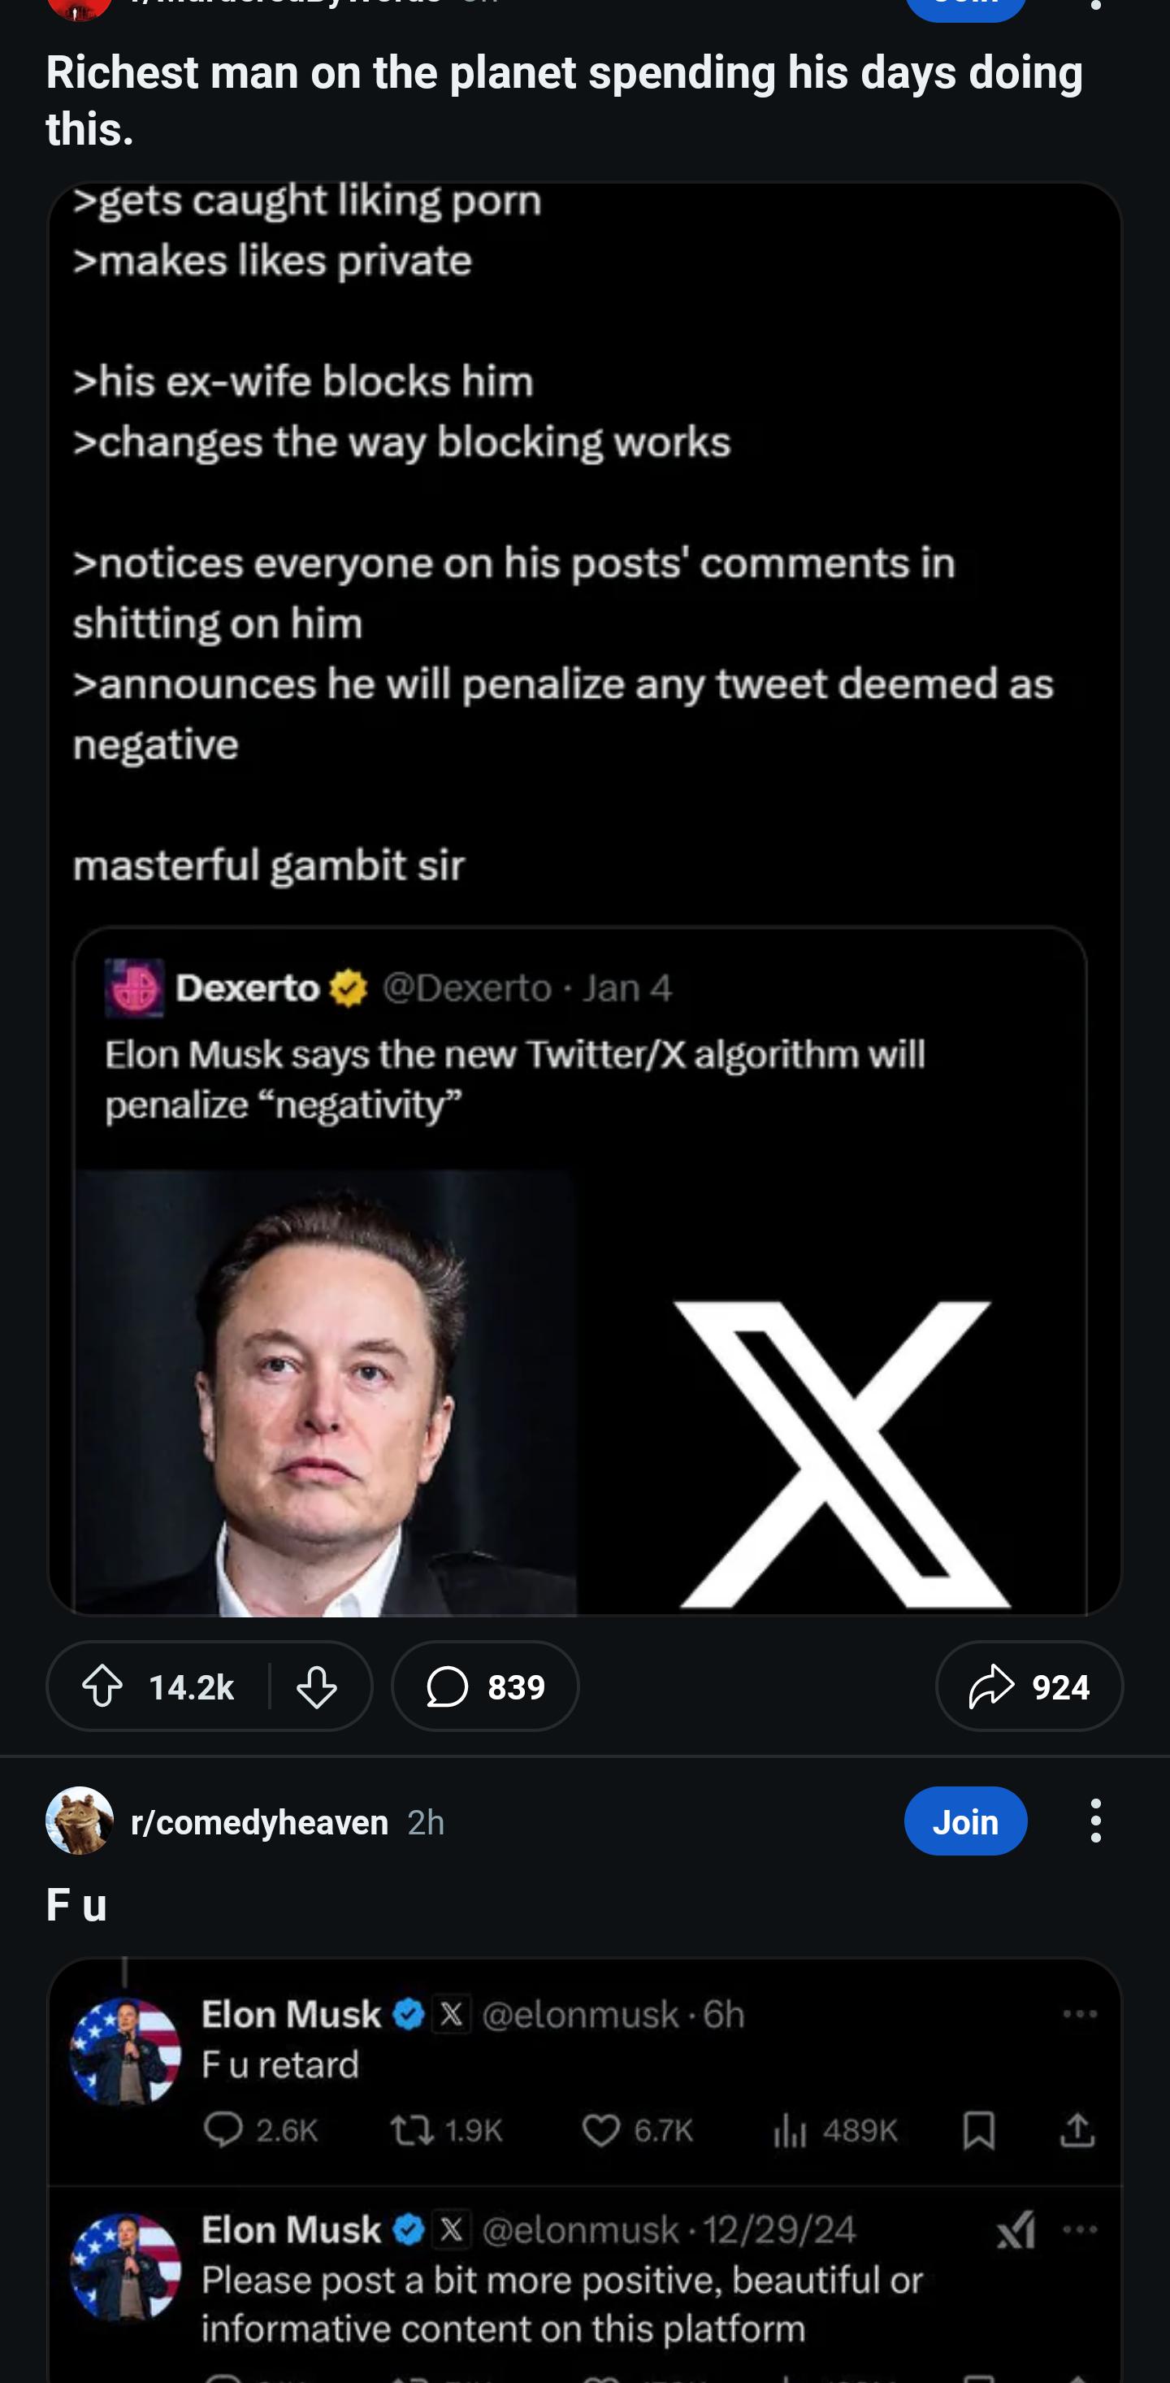This screenshot has height=2383, width=1170.
Task: Open r/comedyheaven post options menu
Action: [x=1095, y=1821]
